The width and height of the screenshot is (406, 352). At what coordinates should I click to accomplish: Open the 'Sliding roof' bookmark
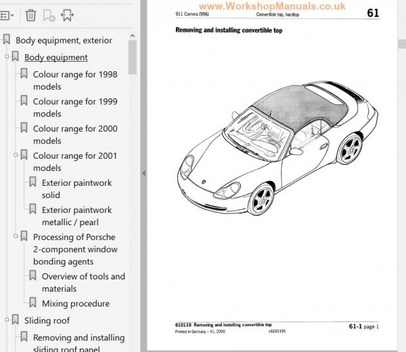pyautogui.click(x=47, y=321)
